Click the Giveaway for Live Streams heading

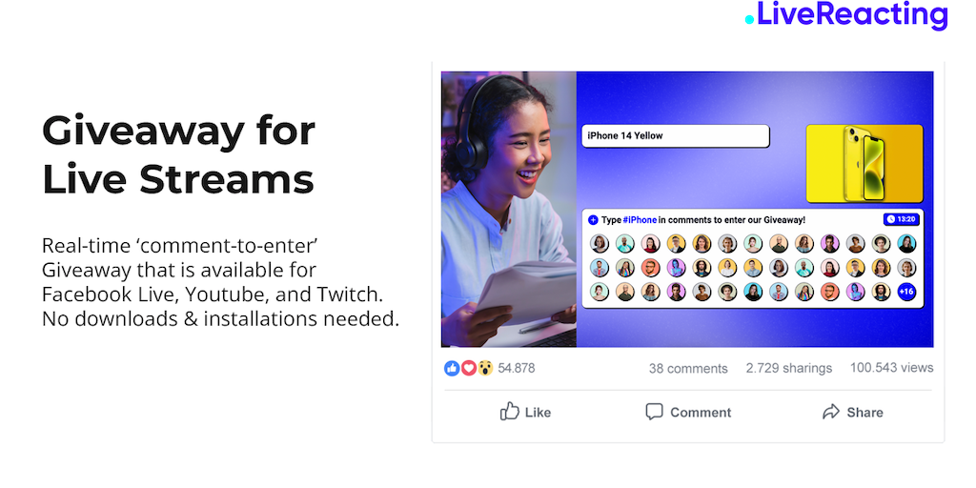point(178,154)
